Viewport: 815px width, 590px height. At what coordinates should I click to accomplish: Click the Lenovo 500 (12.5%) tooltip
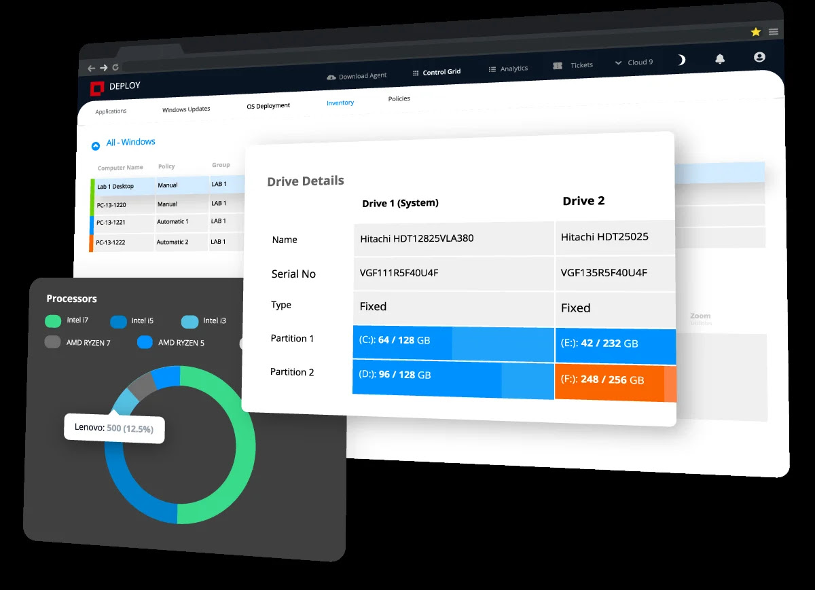coord(114,428)
